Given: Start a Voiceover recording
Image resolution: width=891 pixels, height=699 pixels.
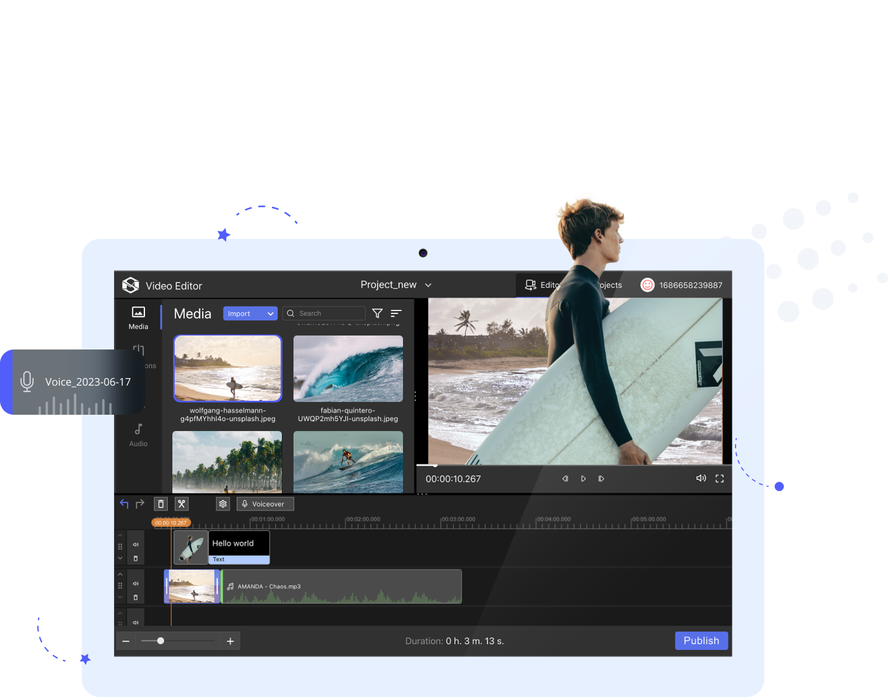Looking at the screenshot, I should click(x=266, y=504).
